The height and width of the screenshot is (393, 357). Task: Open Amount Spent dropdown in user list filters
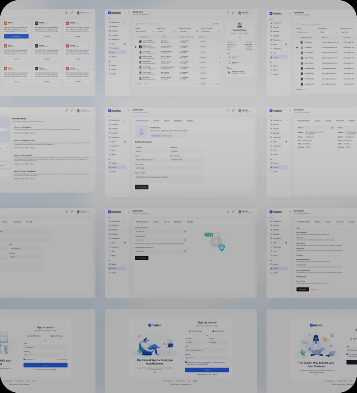[x=166, y=31]
